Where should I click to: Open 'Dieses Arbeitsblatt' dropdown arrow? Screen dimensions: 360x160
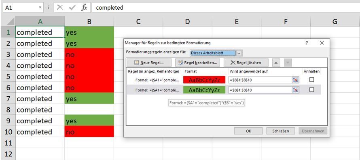(239, 53)
